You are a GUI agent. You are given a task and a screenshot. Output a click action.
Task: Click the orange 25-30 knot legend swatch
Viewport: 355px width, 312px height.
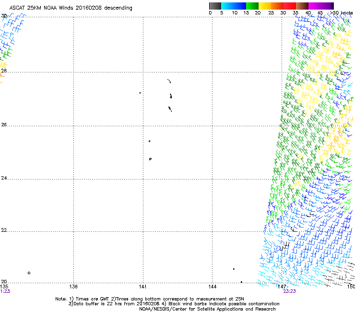(x=277, y=6)
